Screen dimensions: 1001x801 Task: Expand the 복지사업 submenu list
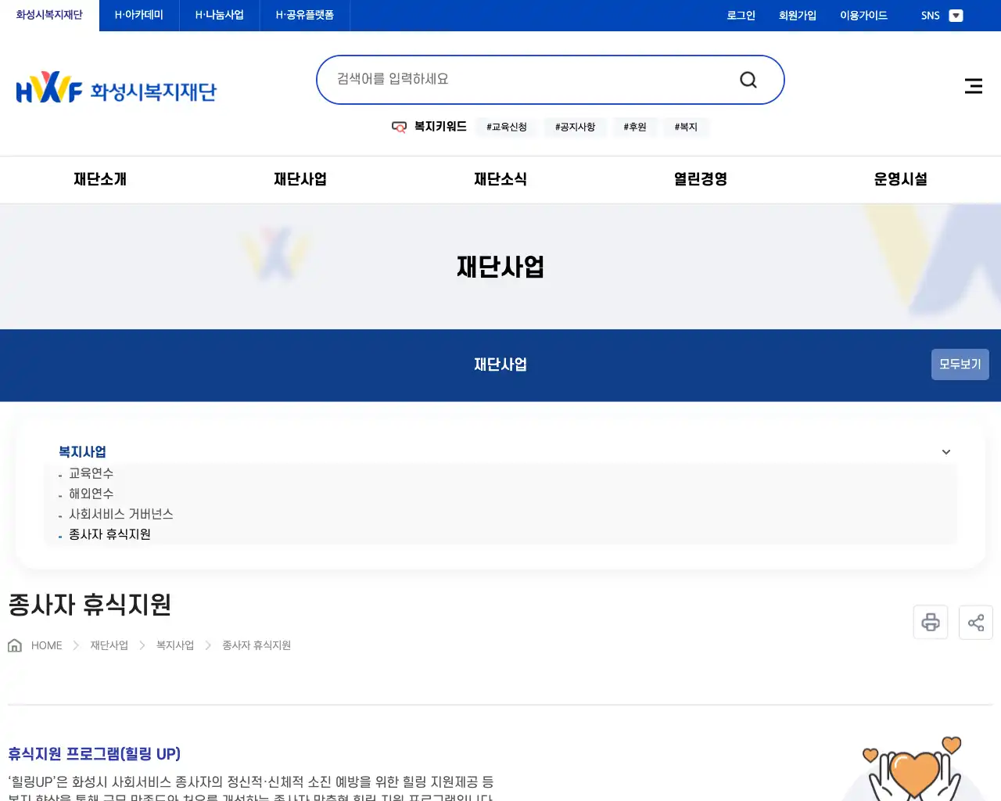pos(82,451)
